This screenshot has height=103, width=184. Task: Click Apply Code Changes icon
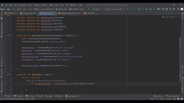coord(135,9)
